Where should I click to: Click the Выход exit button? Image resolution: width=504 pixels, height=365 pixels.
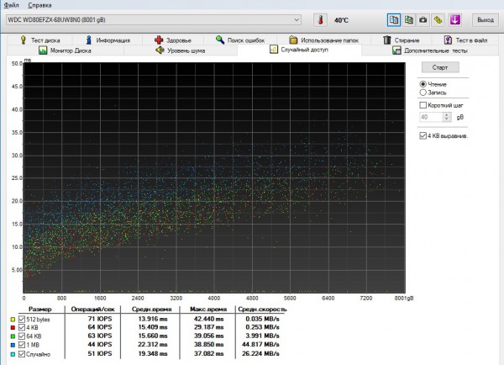click(486, 20)
